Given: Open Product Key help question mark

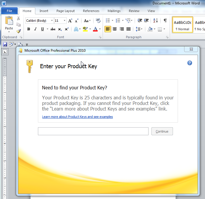Looking at the screenshot, I should tap(190, 63).
